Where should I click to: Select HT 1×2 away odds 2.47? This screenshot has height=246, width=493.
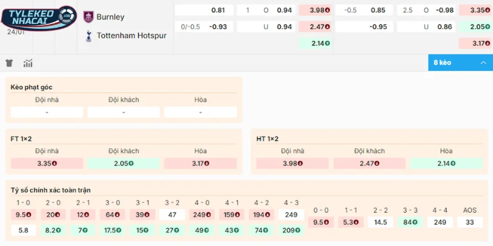point(369,163)
